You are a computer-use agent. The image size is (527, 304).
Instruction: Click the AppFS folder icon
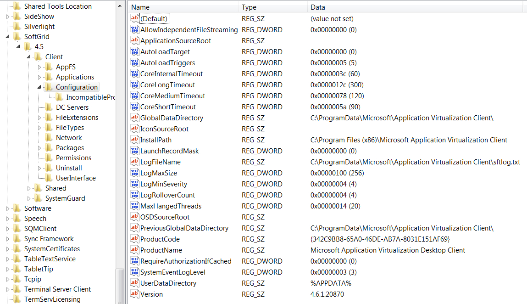[49, 67]
